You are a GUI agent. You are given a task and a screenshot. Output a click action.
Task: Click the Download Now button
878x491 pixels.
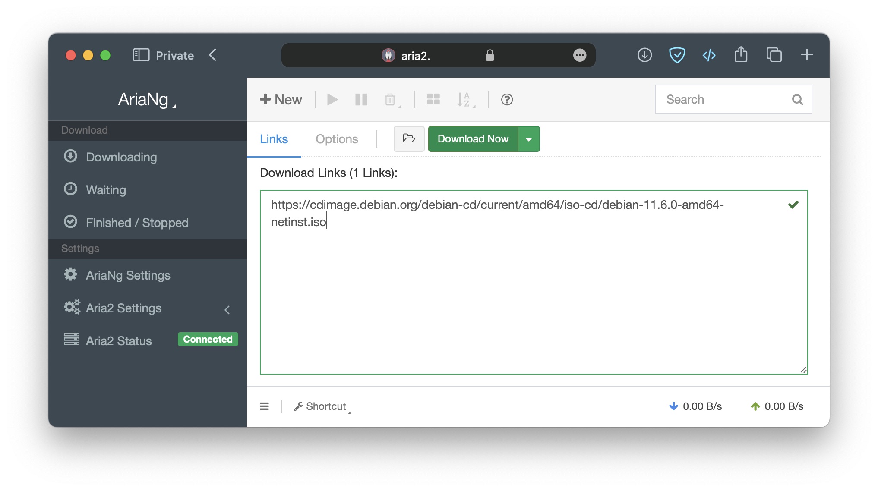[x=473, y=139]
